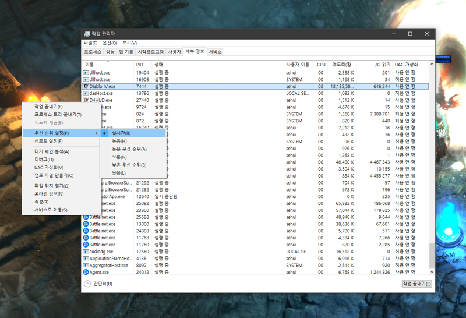Screen dimensions: 466x318
Task: Click the scrollbar up arrow
Action: [432, 64]
